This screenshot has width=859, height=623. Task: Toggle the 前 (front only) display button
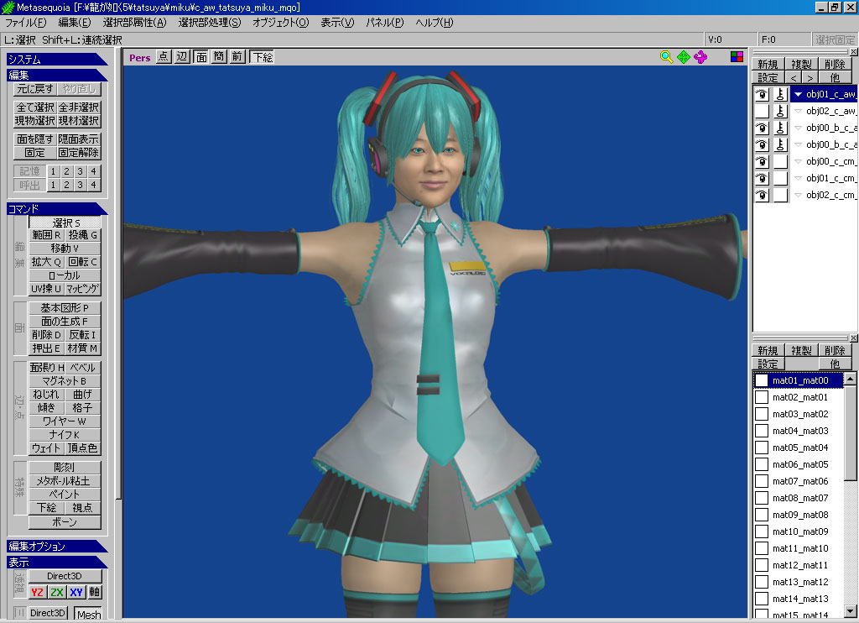(237, 56)
